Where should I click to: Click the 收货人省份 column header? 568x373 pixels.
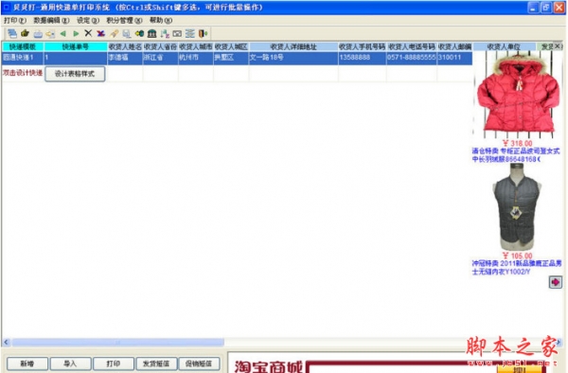pyautogui.click(x=160, y=46)
